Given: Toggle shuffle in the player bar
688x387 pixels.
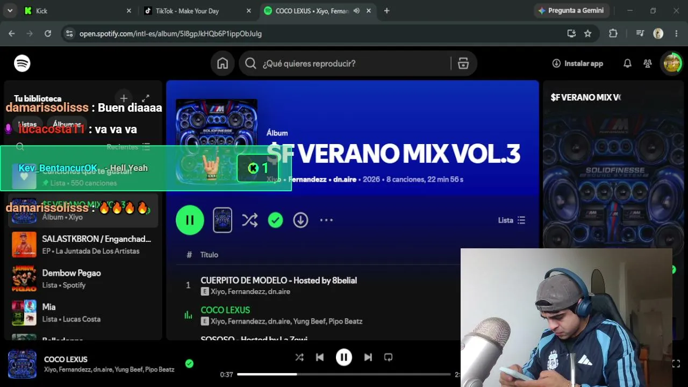Looking at the screenshot, I should coord(299,357).
